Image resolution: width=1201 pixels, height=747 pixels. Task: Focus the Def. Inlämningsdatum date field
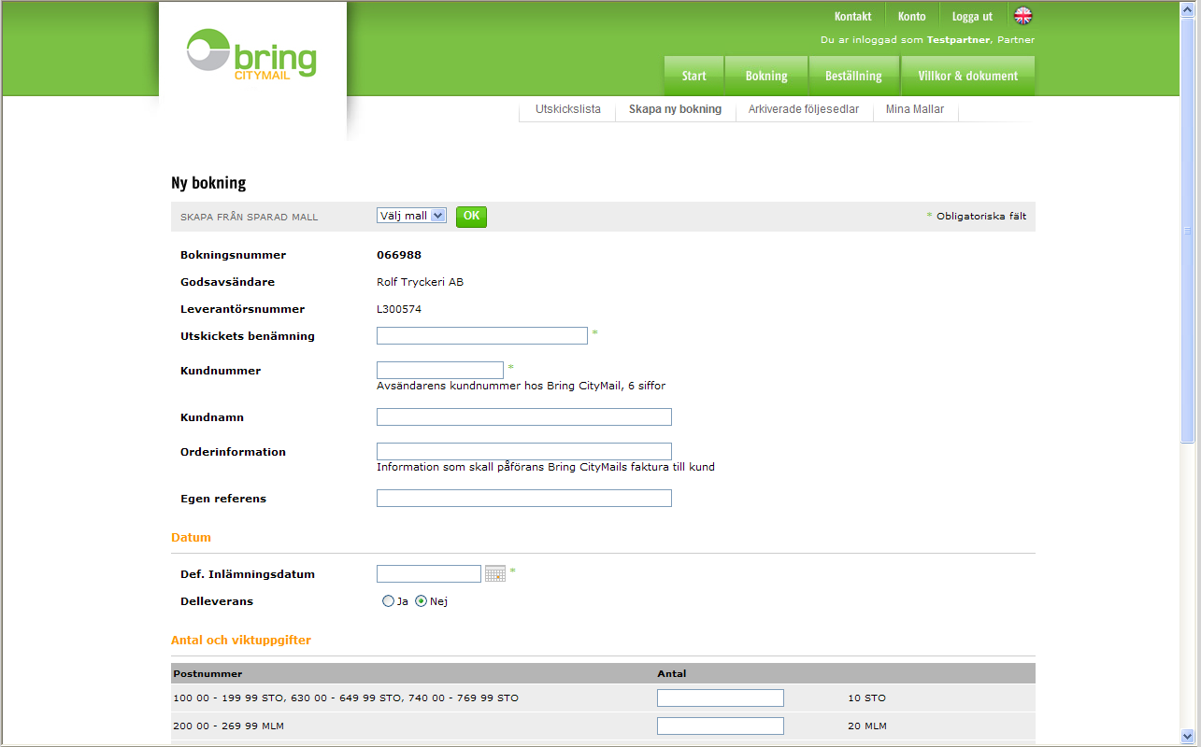429,573
